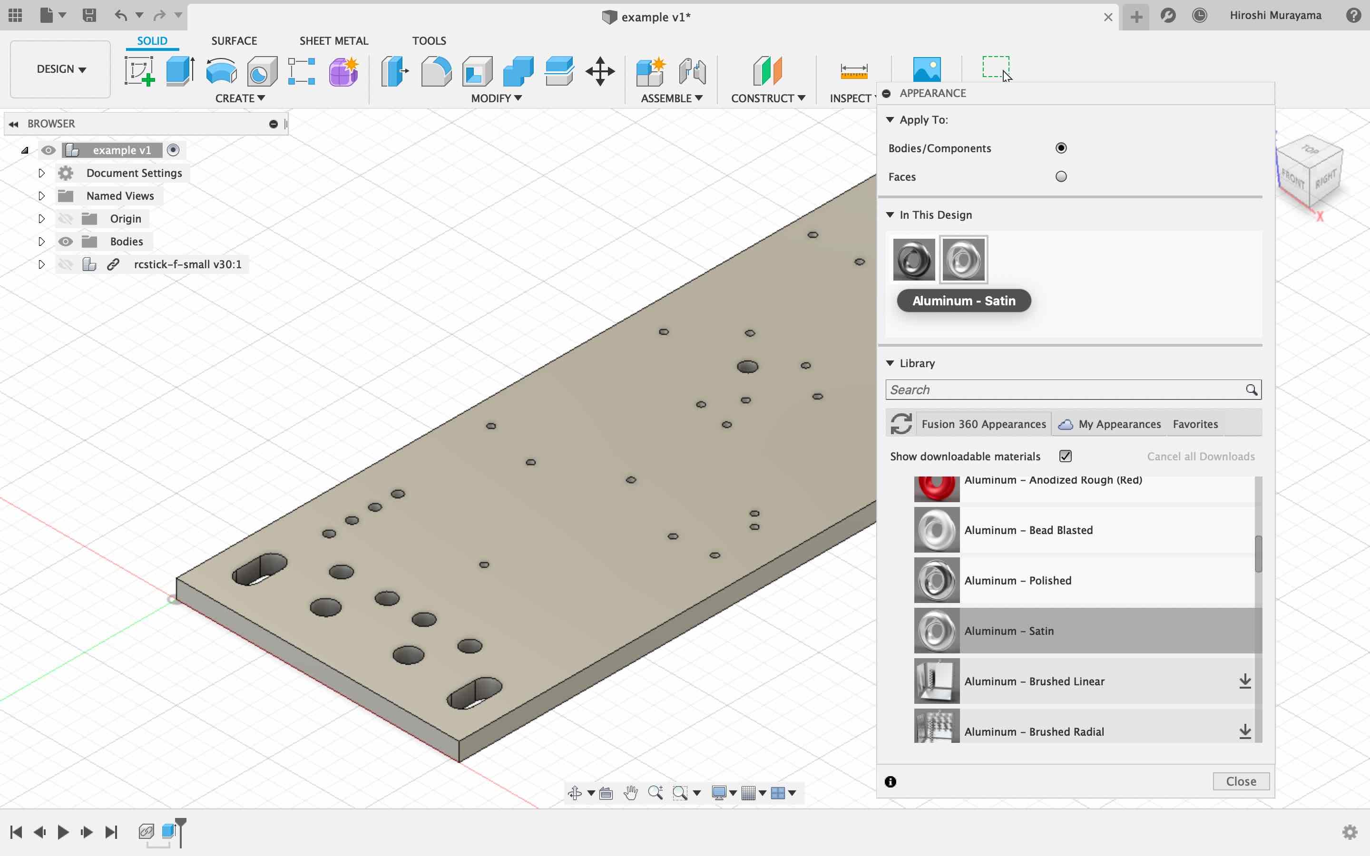This screenshot has width=1370, height=856.
Task: Open the Insert image tool
Action: click(927, 70)
